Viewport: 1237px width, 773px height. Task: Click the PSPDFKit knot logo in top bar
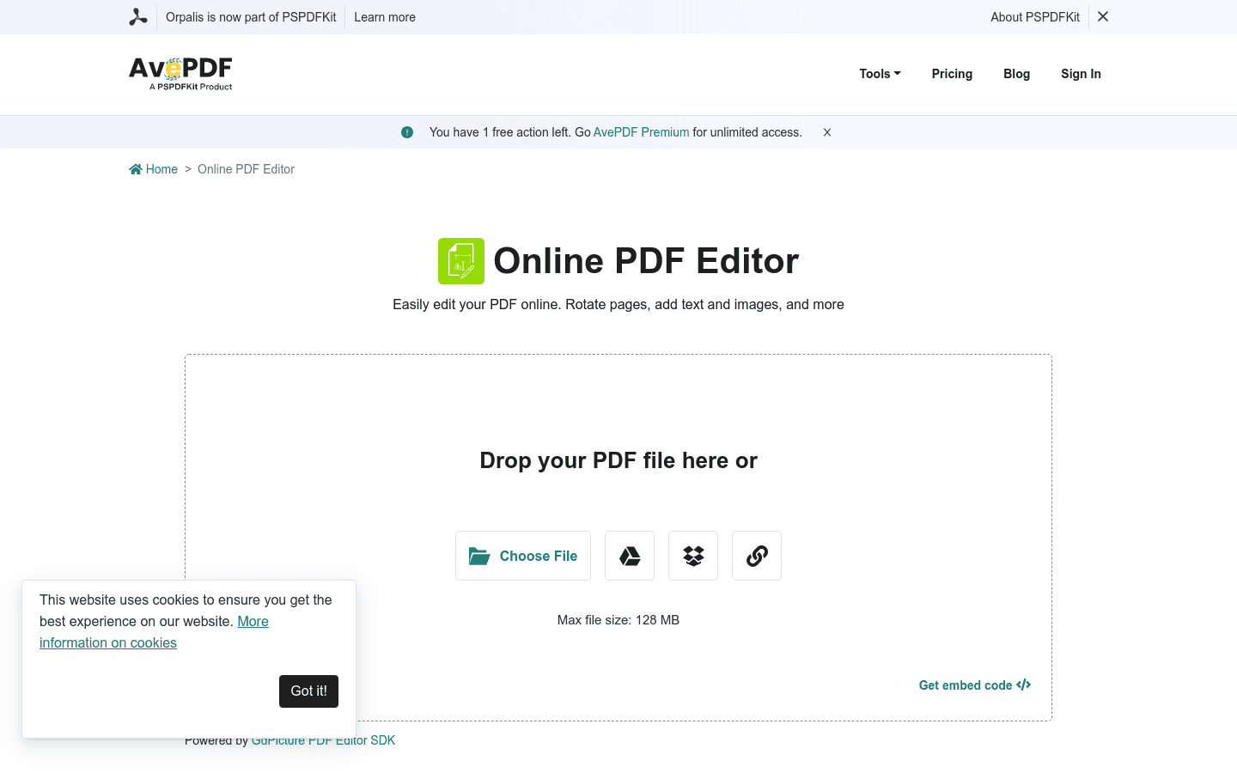137,16
